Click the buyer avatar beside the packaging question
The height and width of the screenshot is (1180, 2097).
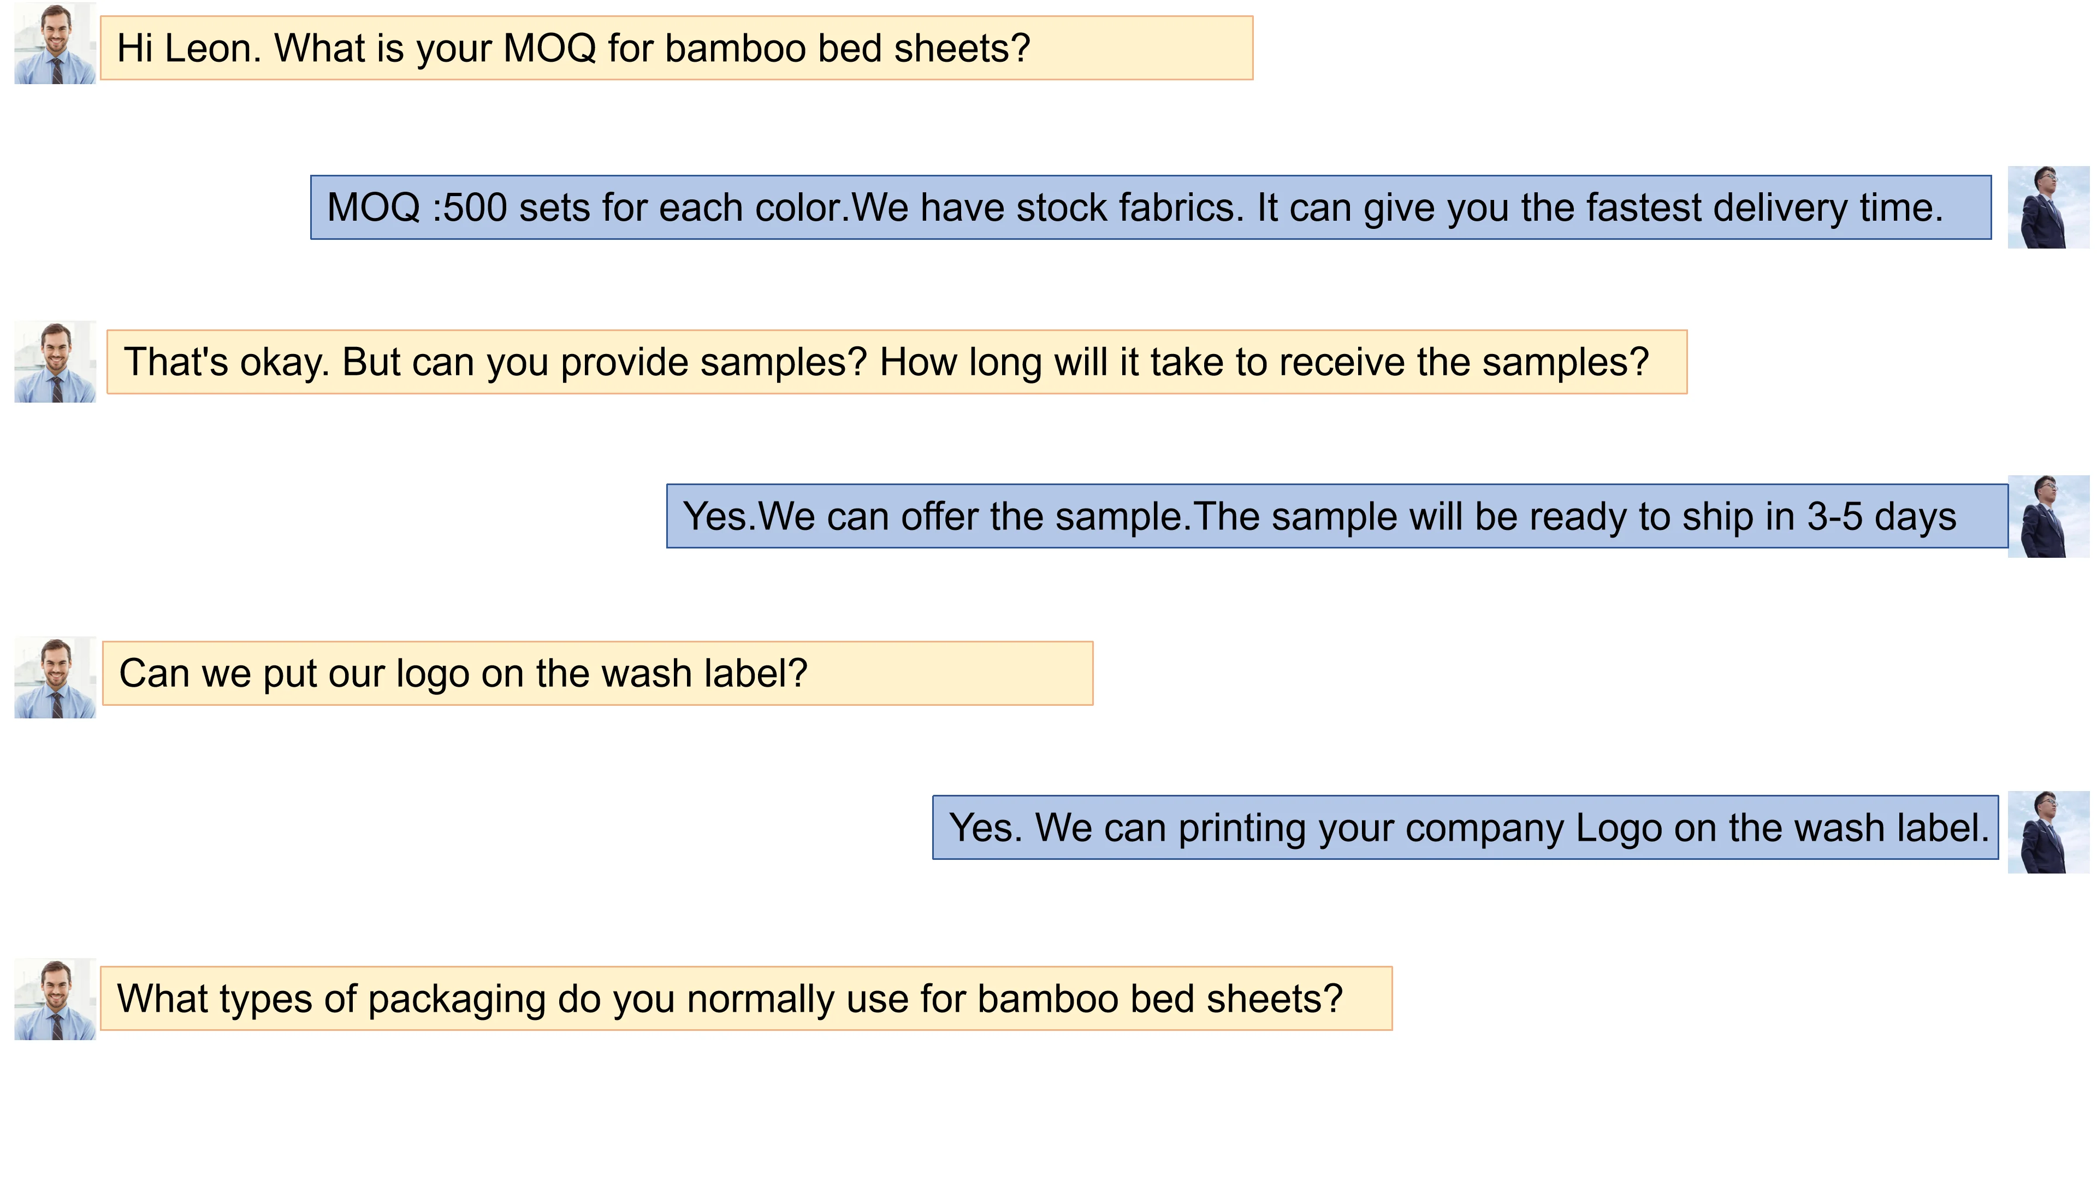[x=55, y=999]
